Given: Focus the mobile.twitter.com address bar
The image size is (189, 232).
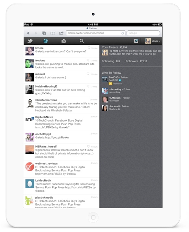Looking at the screenshot, I should (x=96, y=33).
